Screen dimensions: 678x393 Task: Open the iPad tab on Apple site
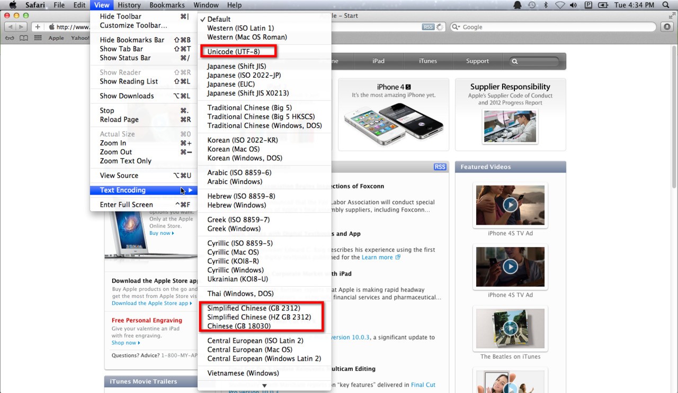pos(378,61)
